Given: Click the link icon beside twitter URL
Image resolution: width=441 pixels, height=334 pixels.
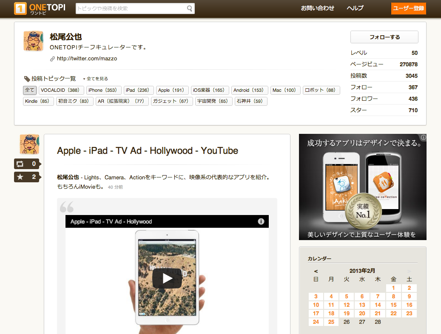Looking at the screenshot, I should tap(52, 59).
